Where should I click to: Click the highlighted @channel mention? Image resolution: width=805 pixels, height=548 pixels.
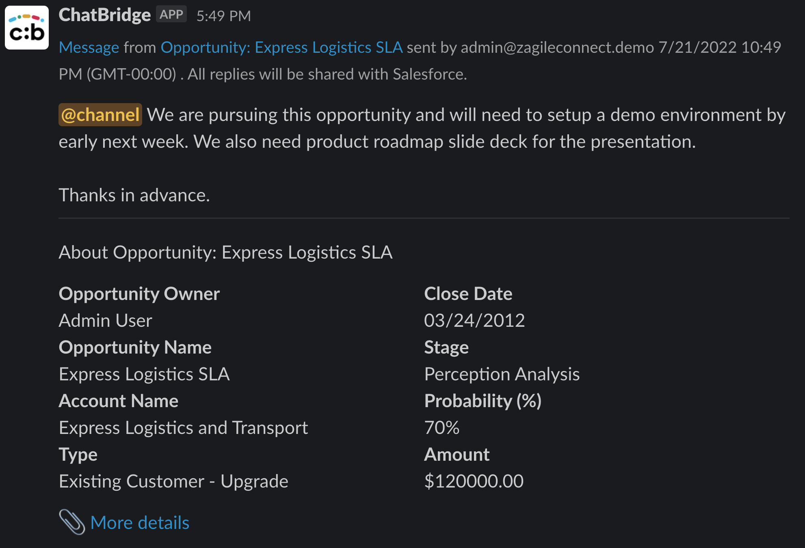pos(100,115)
